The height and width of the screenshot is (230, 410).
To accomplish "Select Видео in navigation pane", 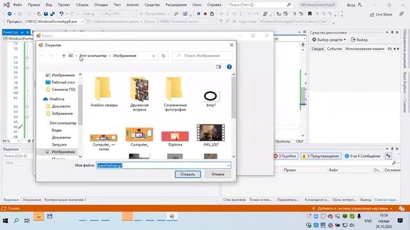I will click(57, 130).
